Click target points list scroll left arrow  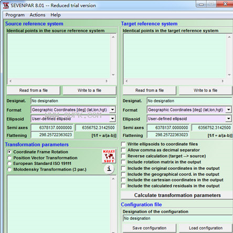click(x=126, y=81)
